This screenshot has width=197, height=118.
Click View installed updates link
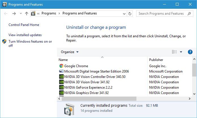pos(25,35)
